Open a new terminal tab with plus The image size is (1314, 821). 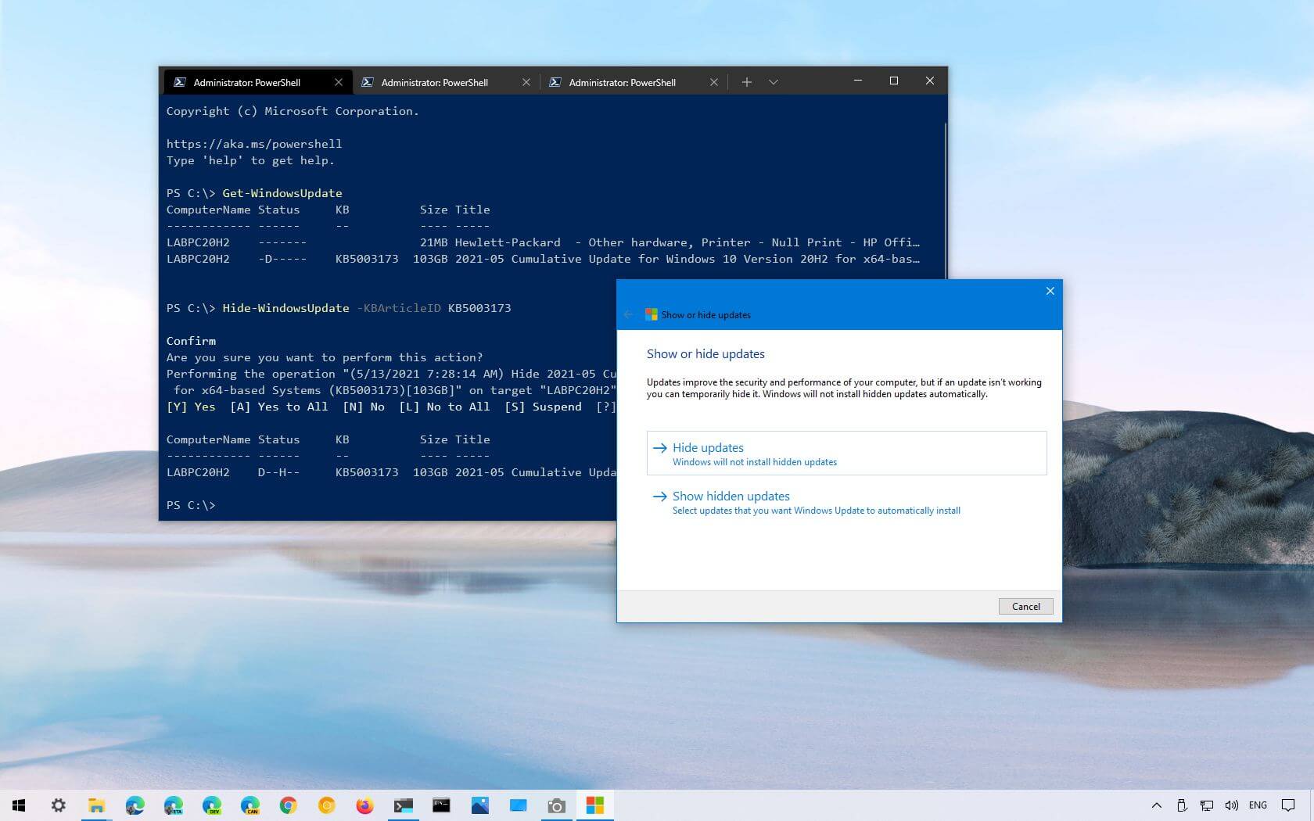[747, 82]
